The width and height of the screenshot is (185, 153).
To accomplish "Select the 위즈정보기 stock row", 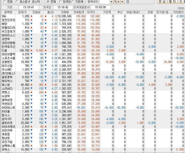I will 93,31.
